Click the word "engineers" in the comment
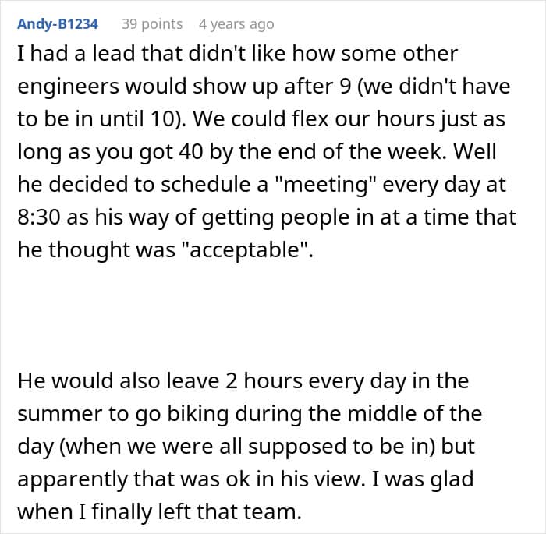The width and height of the screenshot is (546, 534). point(69,87)
